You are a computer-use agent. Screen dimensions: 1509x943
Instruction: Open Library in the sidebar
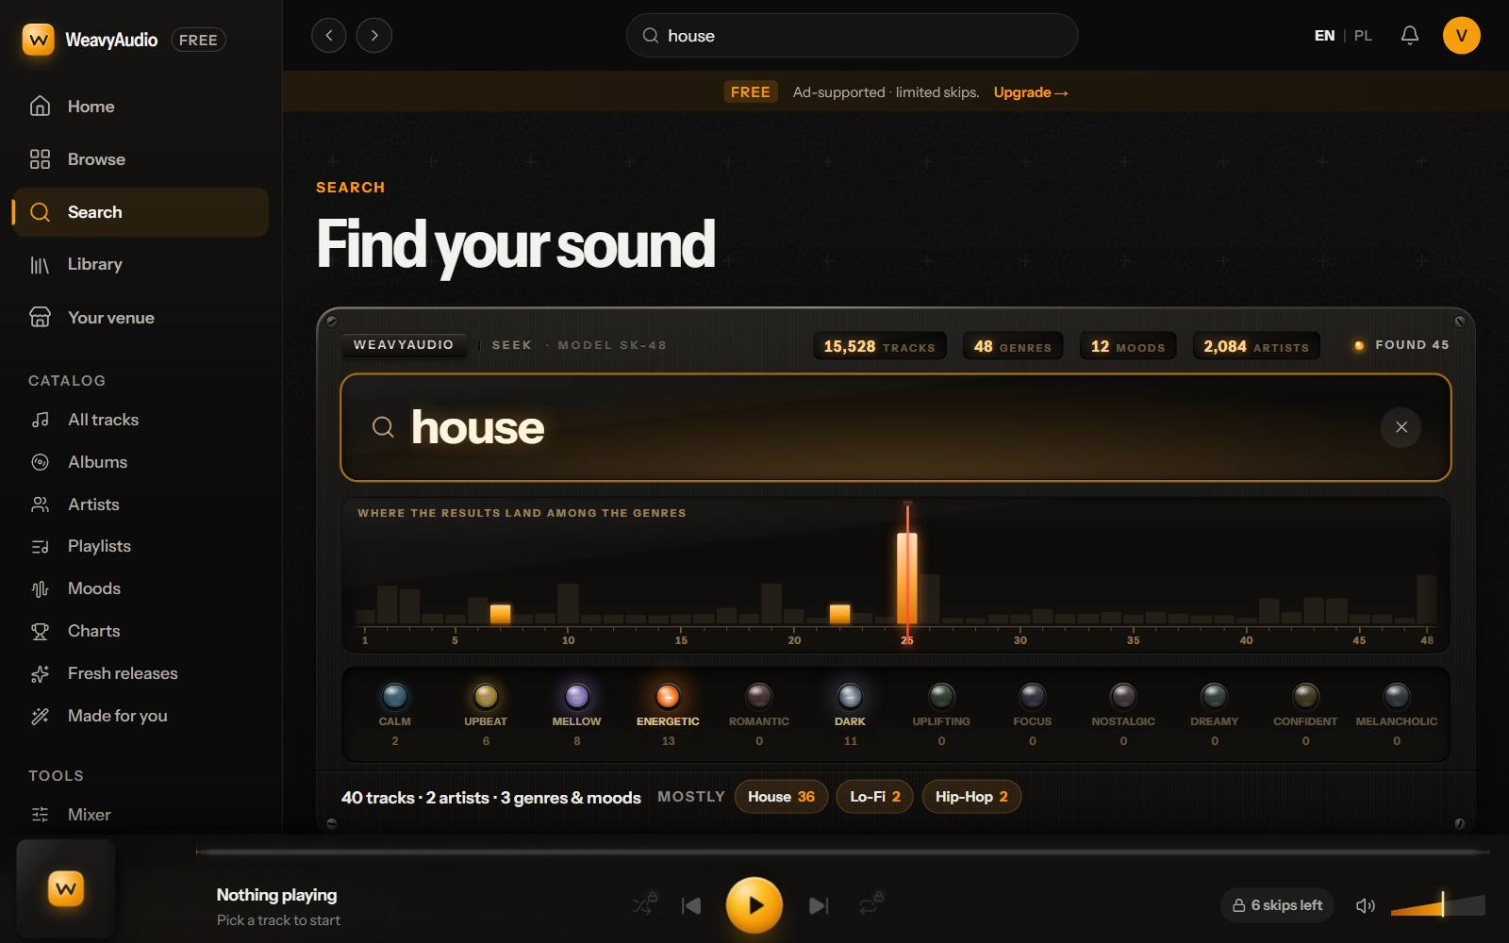141,265
